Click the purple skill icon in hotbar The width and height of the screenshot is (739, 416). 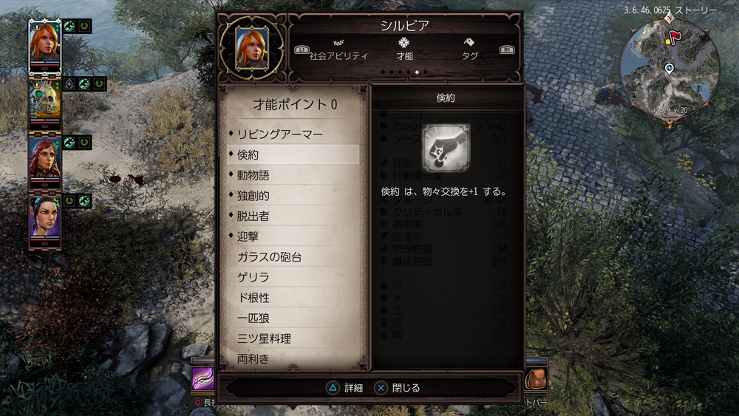tap(203, 378)
